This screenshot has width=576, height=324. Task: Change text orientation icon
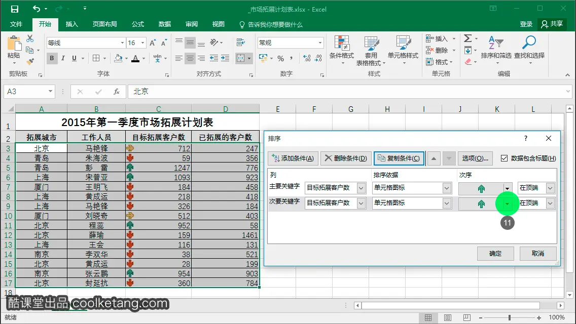click(x=214, y=43)
